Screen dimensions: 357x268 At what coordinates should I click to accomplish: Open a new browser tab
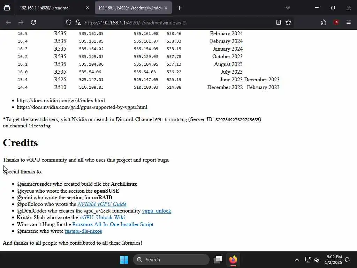point(179,8)
